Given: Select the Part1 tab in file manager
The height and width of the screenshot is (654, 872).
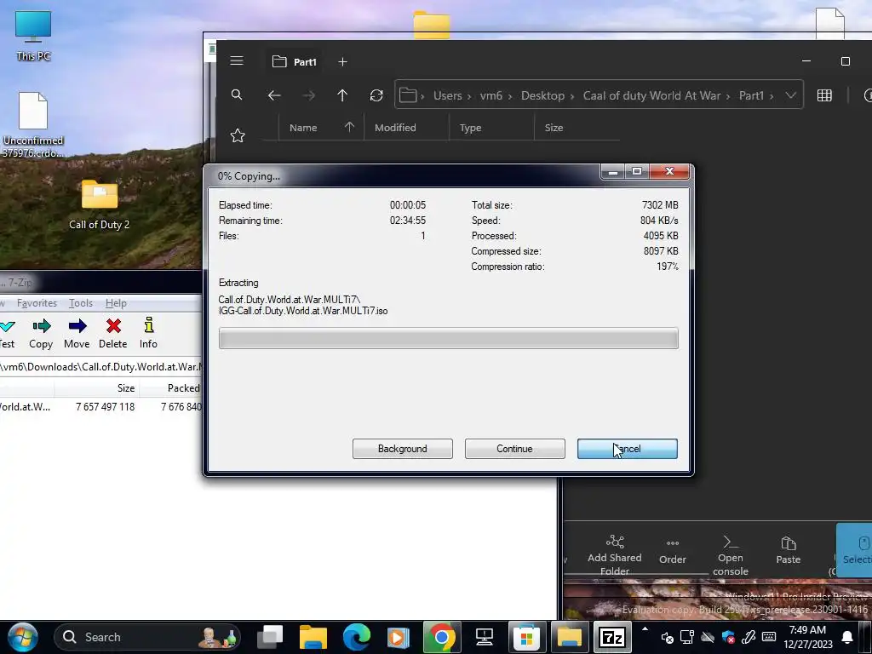Looking at the screenshot, I should tap(295, 61).
